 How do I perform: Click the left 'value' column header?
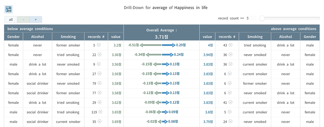click(116, 37)
